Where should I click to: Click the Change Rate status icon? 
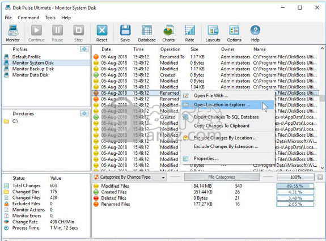point(6,222)
